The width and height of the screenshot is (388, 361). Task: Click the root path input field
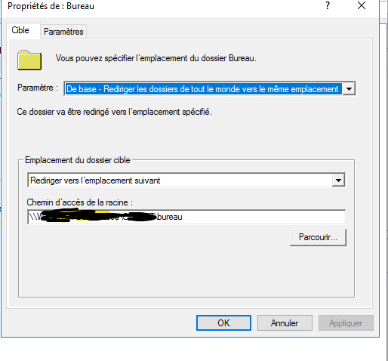[x=186, y=217]
